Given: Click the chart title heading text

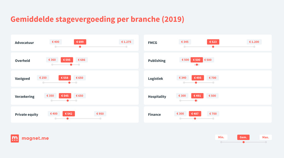Looking at the screenshot, I should coord(97,19).
